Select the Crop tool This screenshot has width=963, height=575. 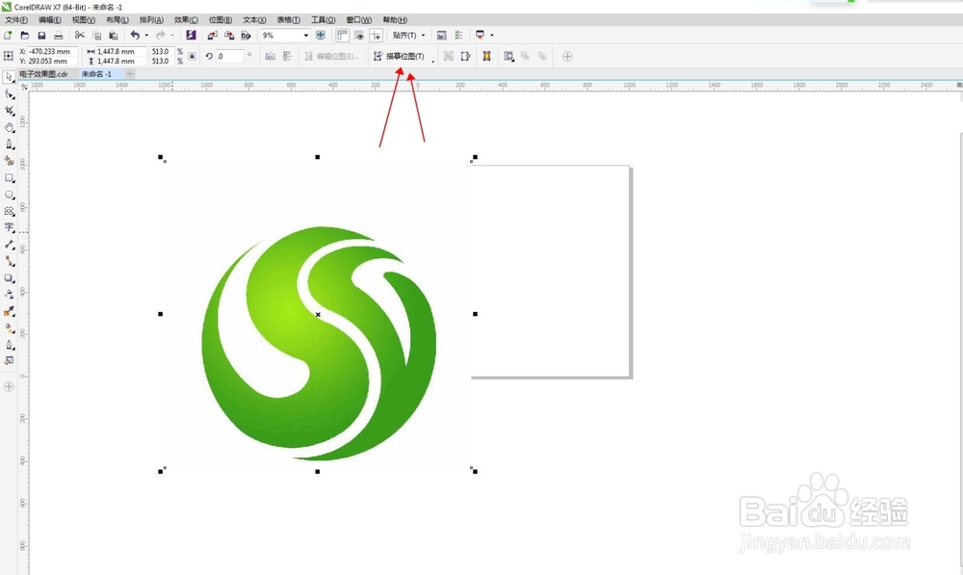click(x=9, y=111)
